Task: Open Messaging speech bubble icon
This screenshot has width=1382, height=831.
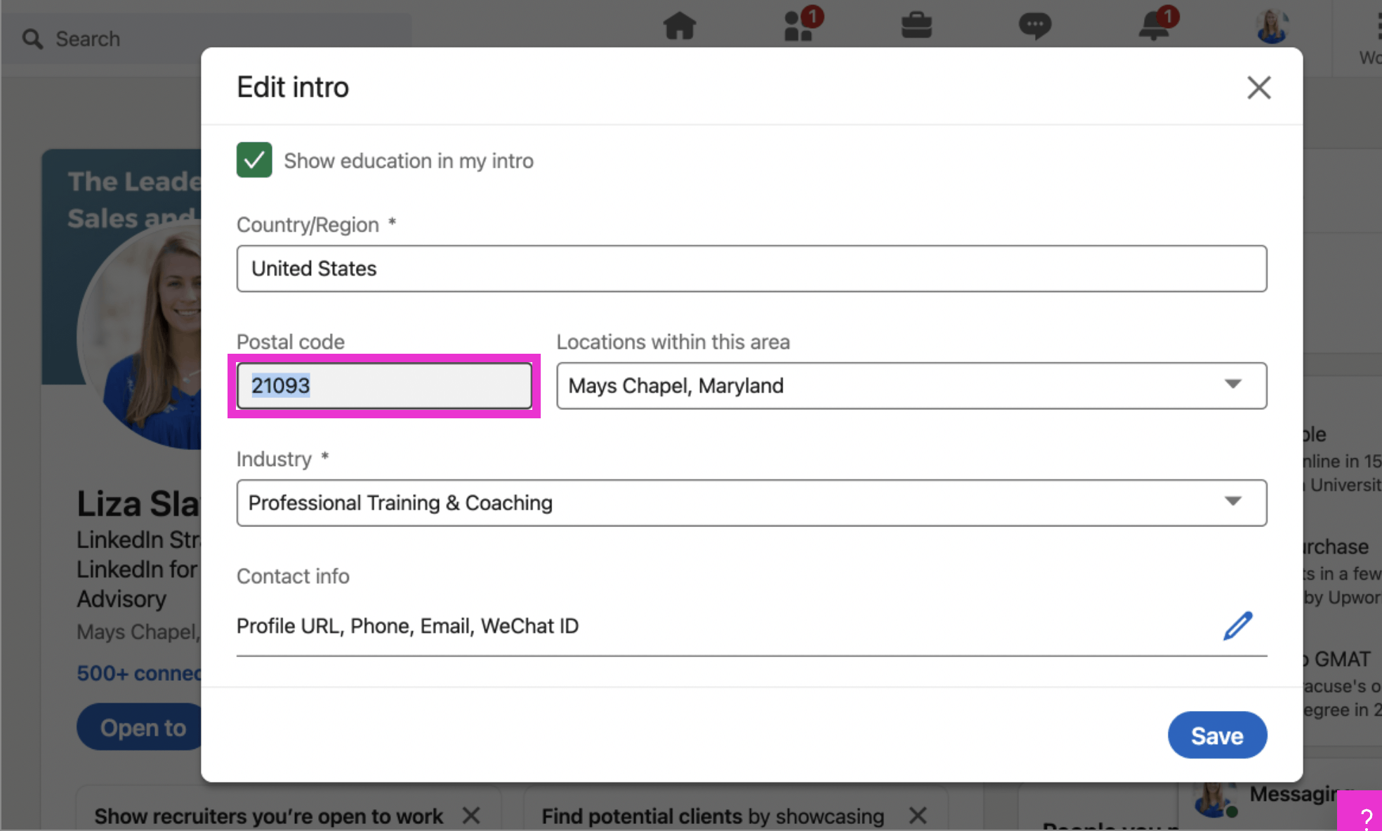Action: click(1034, 27)
